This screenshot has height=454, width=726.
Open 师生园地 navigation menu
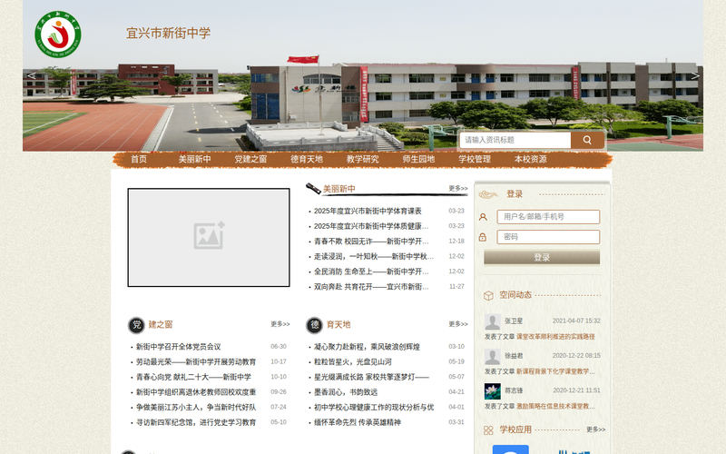(418, 160)
